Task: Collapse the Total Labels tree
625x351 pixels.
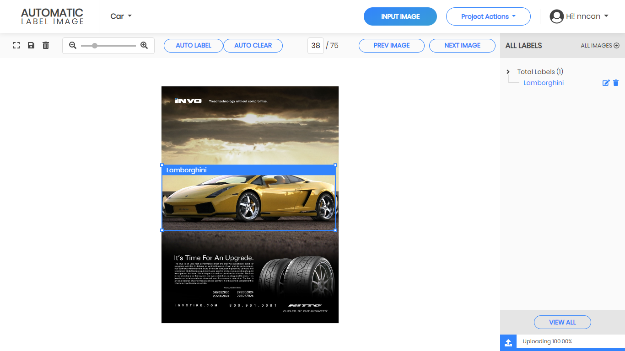Action: [508, 72]
